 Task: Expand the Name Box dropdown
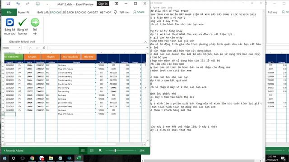pos(19,48)
